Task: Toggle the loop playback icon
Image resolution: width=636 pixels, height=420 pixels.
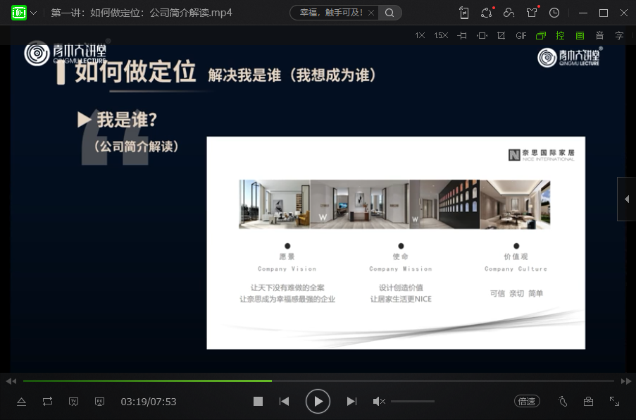Action: [x=47, y=402]
